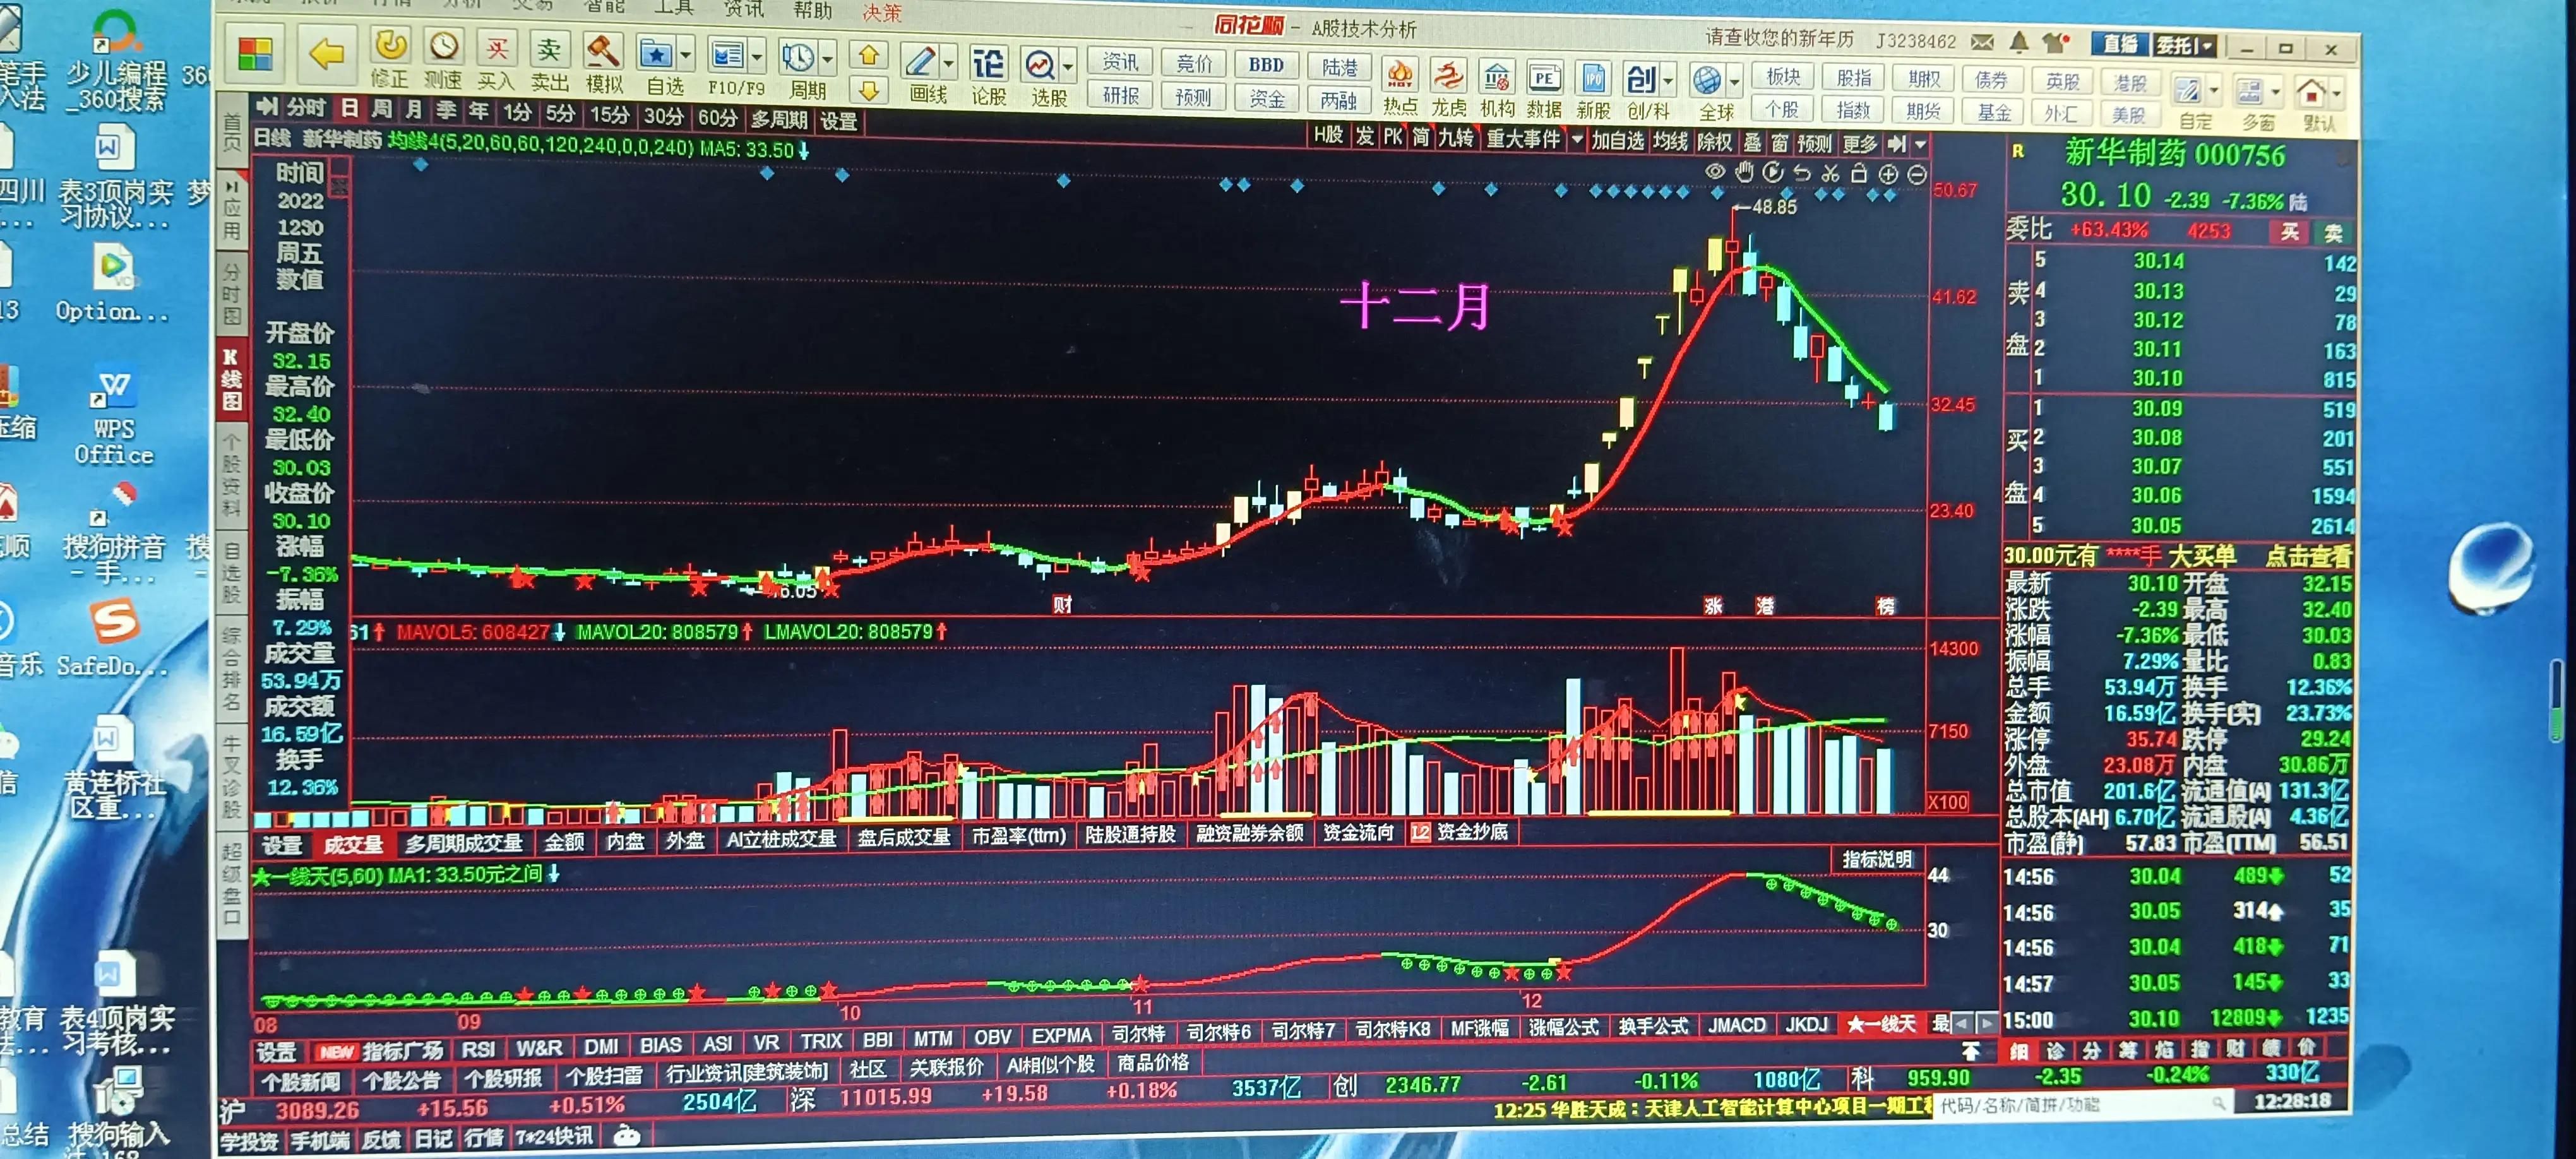Toggle the 预测 forecast option in chart bar
Screen dimensions: 2576x1159
click(x=1814, y=144)
